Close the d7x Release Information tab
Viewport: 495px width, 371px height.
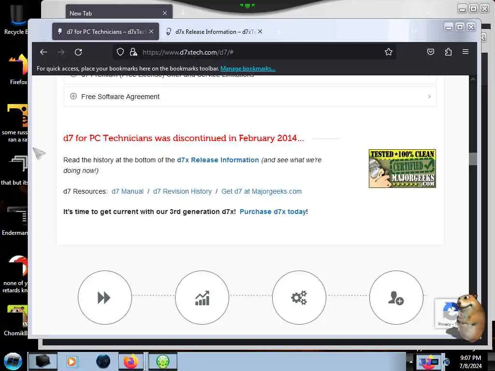click(260, 31)
